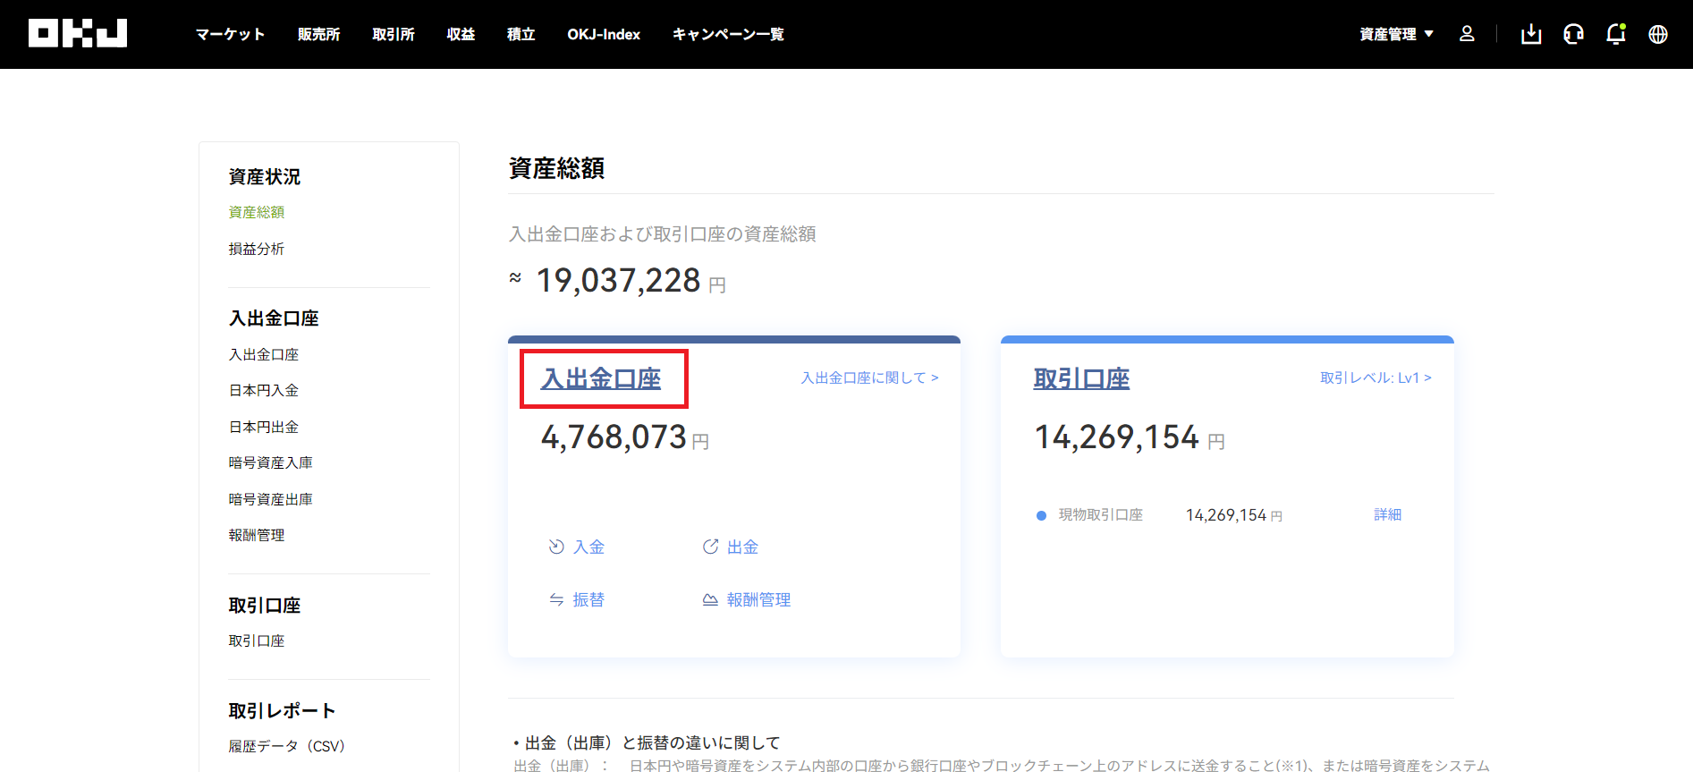Open 報酬管理 in the account card

tap(747, 599)
